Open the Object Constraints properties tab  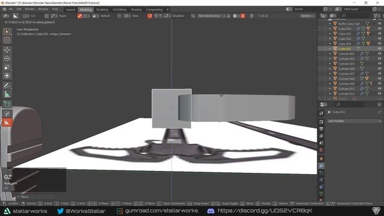point(322,187)
